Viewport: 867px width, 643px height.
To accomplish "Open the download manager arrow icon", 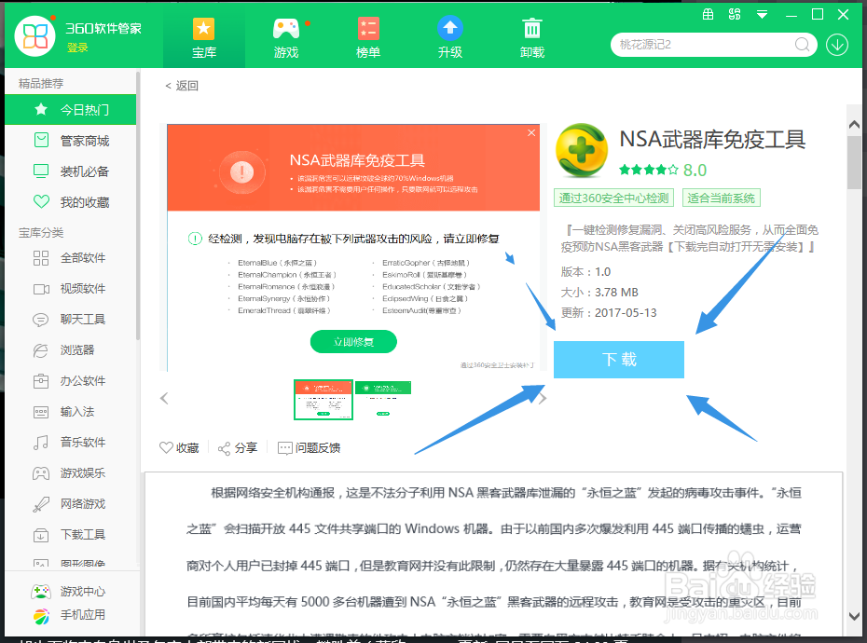I will tap(837, 45).
